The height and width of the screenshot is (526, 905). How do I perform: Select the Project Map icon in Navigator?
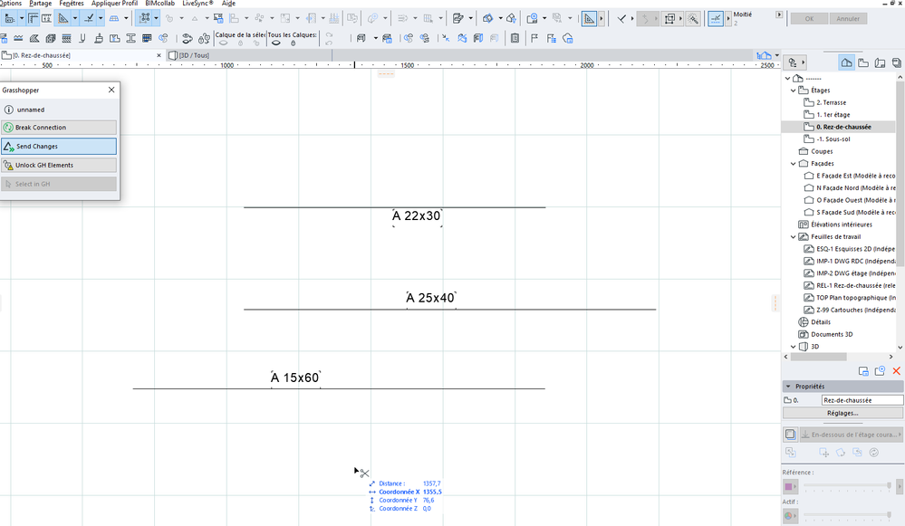(x=847, y=62)
